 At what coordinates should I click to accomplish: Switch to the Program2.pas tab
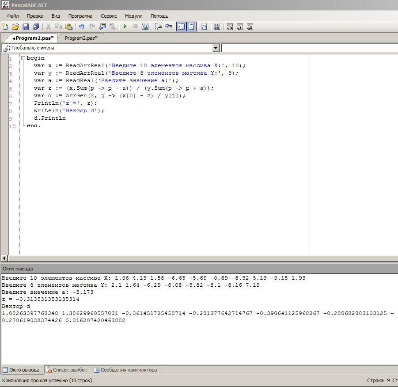coord(81,38)
